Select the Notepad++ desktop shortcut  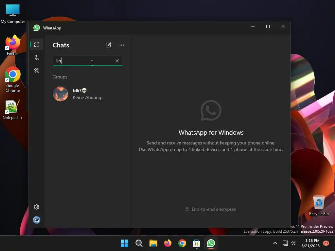(13, 109)
